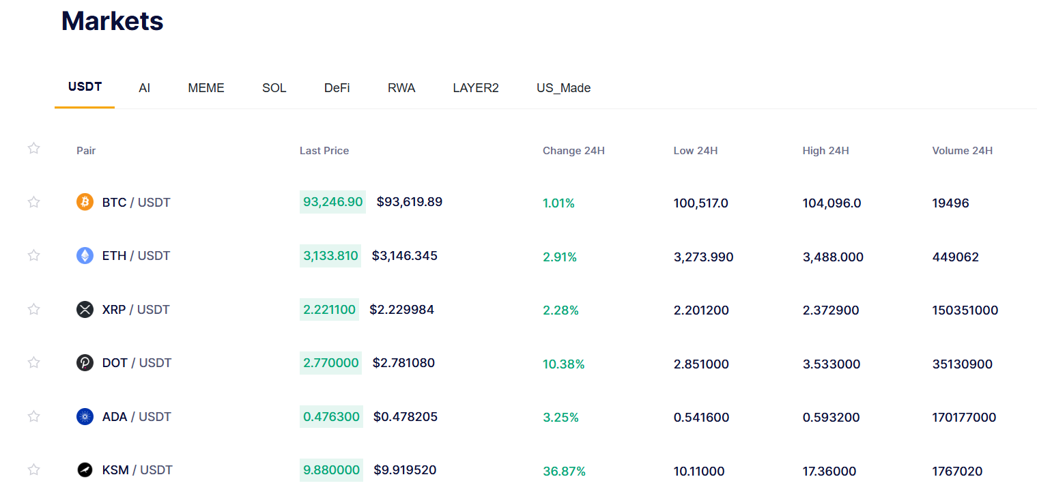1037x492 pixels.
Task: Click the Ethereum coin icon
Action: (x=85, y=256)
